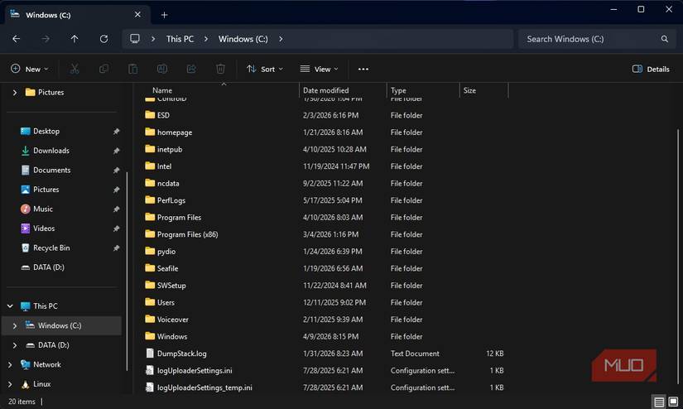Click the navigation pane scrollbar
Screen dimensions: 683x409
(127, 270)
